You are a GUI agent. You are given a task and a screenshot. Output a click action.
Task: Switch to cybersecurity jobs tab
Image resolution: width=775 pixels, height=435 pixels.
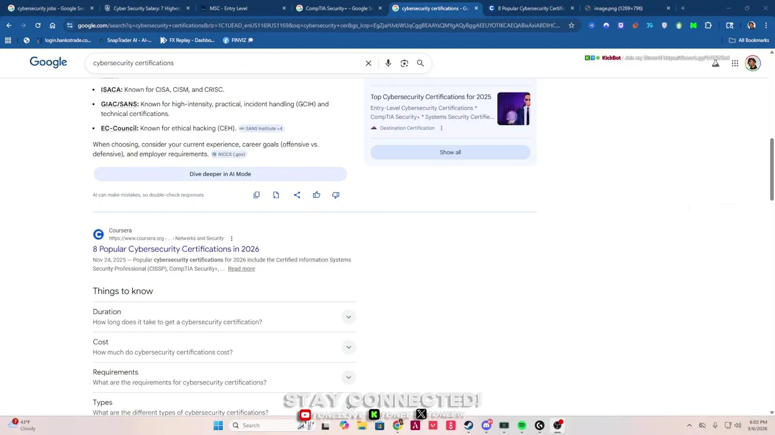coord(50,8)
